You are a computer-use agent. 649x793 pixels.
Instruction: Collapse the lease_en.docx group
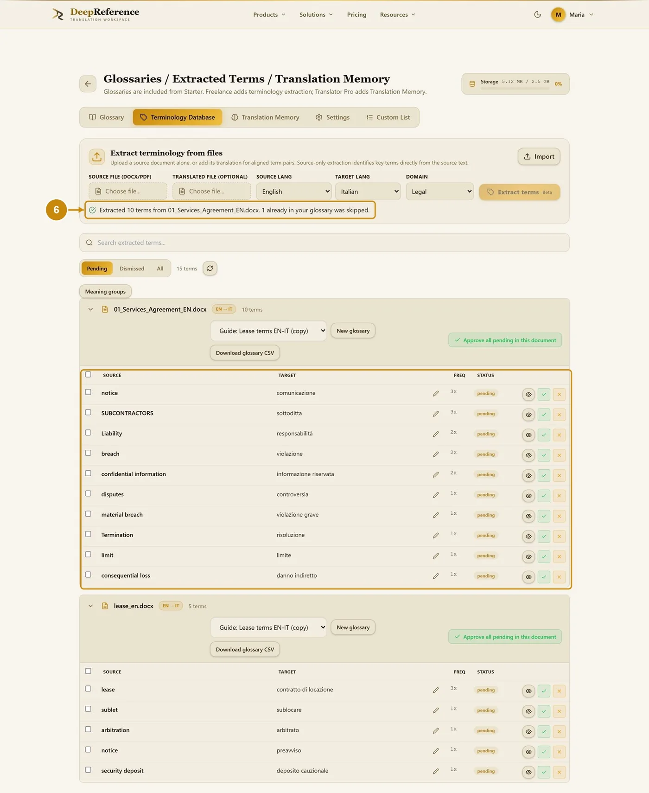point(90,606)
